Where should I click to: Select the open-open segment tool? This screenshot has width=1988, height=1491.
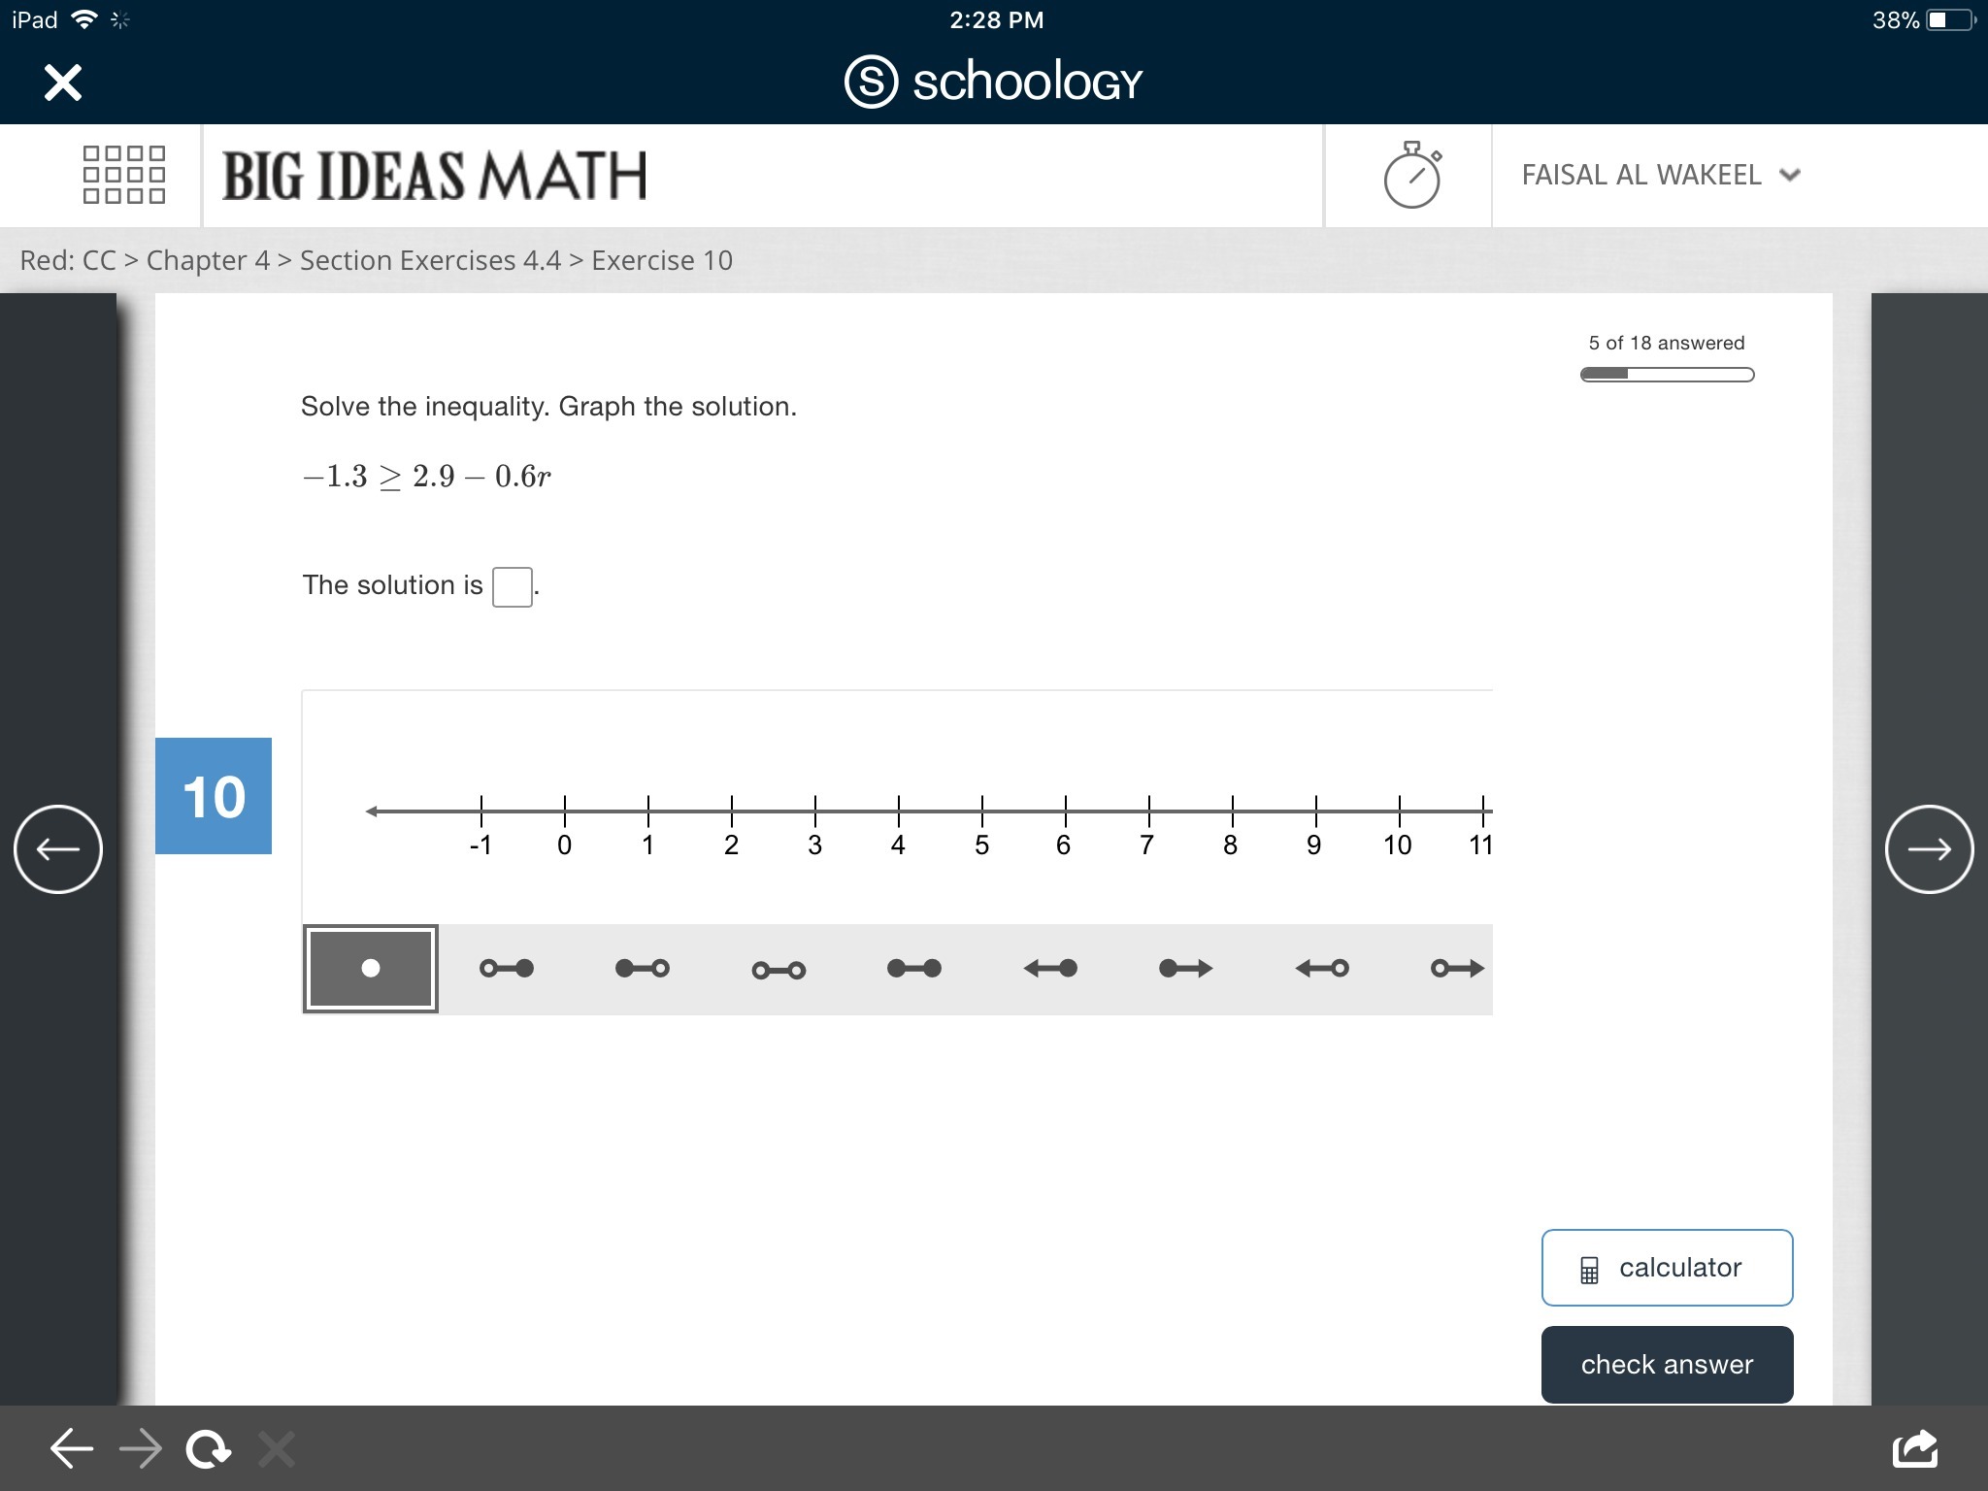pyautogui.click(x=779, y=970)
